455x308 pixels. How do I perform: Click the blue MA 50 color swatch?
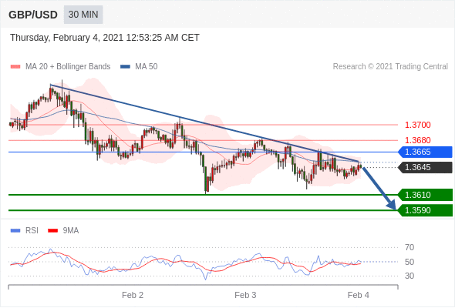tap(125, 67)
